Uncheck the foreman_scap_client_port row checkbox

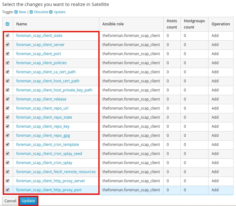tap(7, 54)
